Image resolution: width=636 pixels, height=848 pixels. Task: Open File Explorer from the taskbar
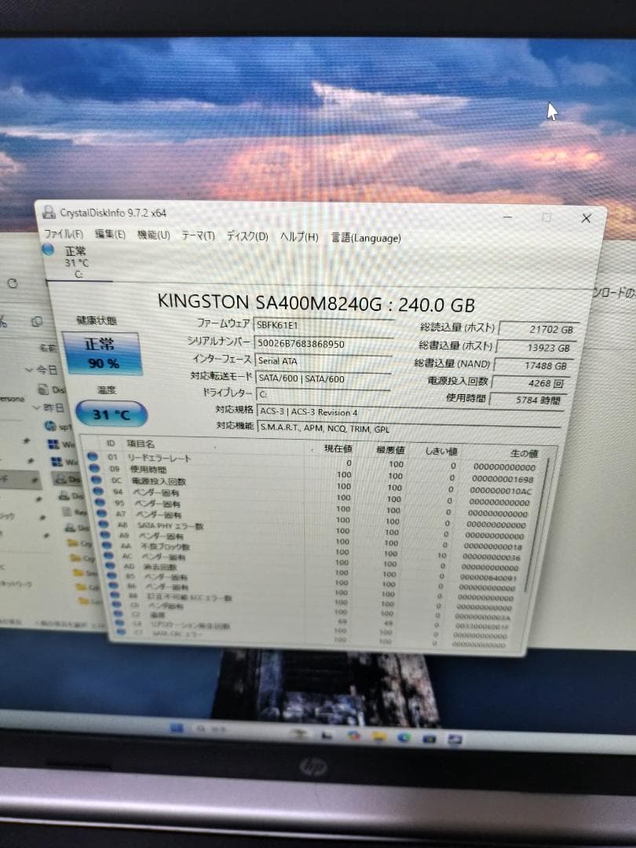378,737
